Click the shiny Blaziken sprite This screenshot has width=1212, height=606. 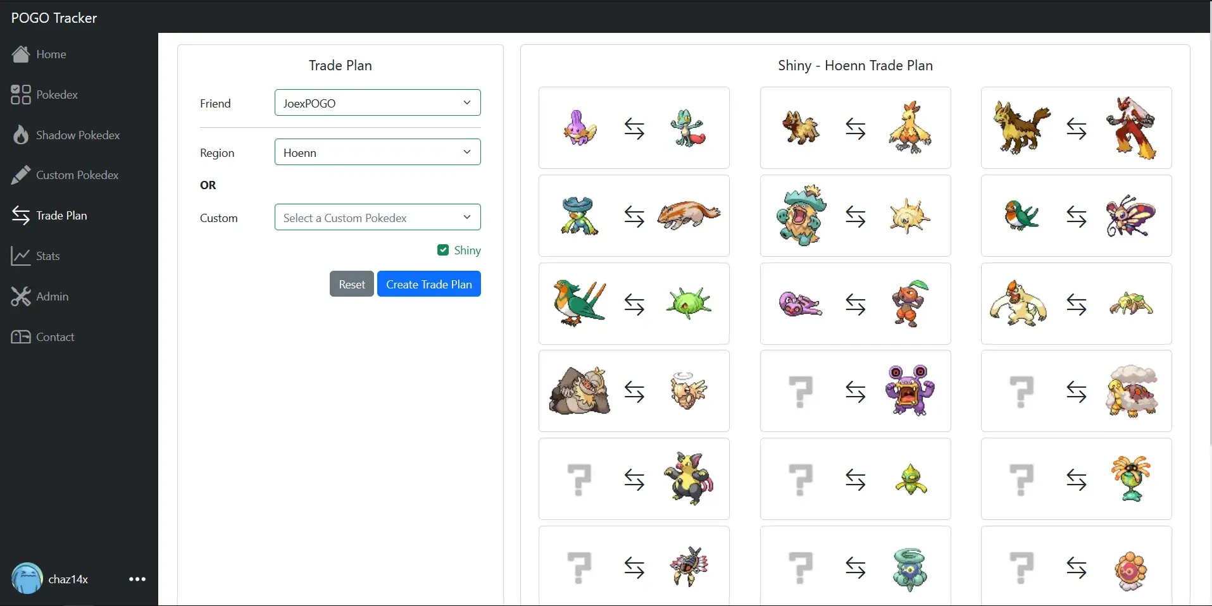coord(1131,128)
